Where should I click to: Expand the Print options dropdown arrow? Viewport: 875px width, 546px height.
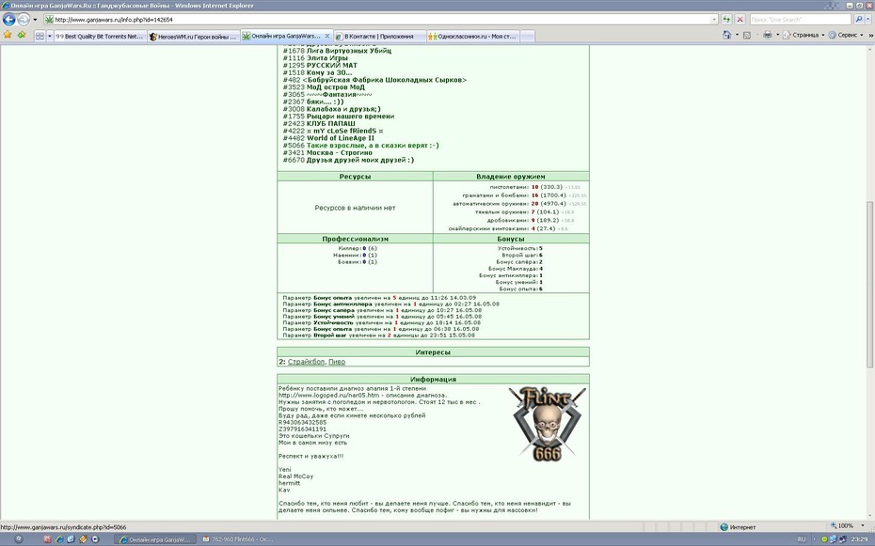[777, 35]
